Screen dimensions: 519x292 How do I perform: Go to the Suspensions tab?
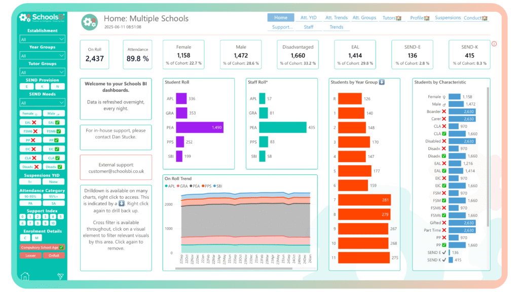click(448, 18)
